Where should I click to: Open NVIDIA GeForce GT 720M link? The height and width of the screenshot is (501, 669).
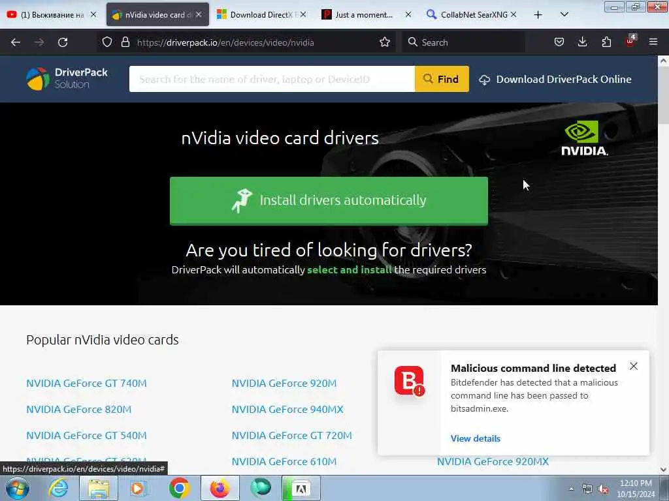(292, 435)
